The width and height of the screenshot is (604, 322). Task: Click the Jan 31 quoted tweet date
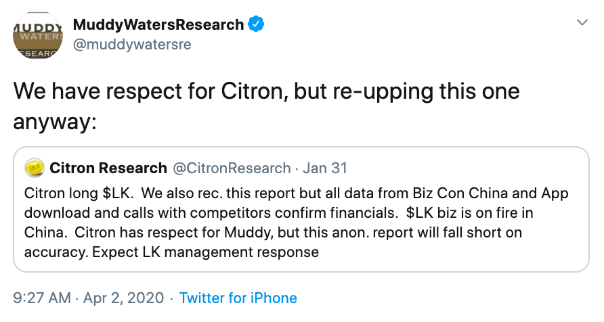pos(325,168)
